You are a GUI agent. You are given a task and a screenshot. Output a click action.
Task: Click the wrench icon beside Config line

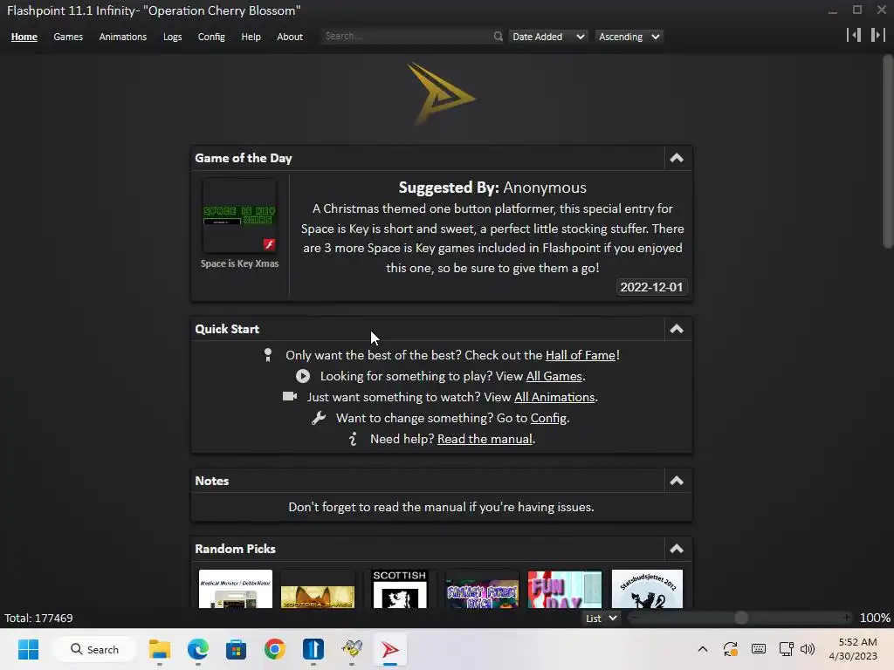[318, 418]
